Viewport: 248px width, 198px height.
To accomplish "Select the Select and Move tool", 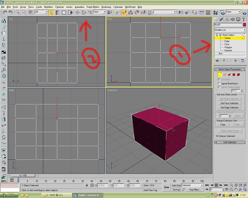I will point(77,13).
